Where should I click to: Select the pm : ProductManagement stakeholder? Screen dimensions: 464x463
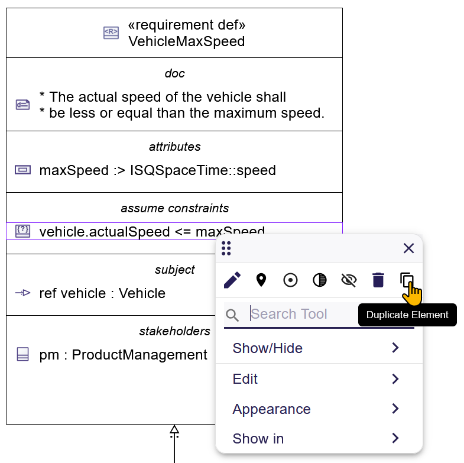coord(123,355)
